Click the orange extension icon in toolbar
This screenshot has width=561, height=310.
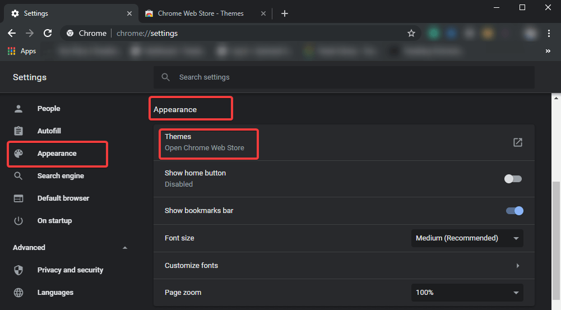(487, 33)
